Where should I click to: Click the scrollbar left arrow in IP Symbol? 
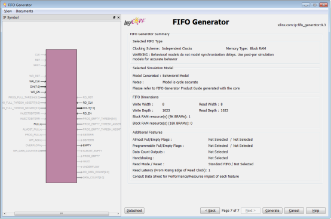click(x=5, y=214)
